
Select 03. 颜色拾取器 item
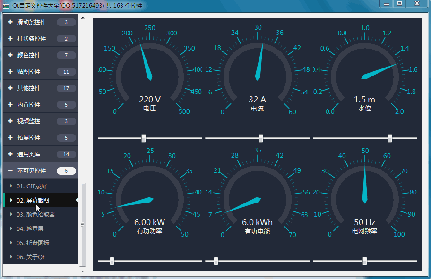tap(36, 214)
